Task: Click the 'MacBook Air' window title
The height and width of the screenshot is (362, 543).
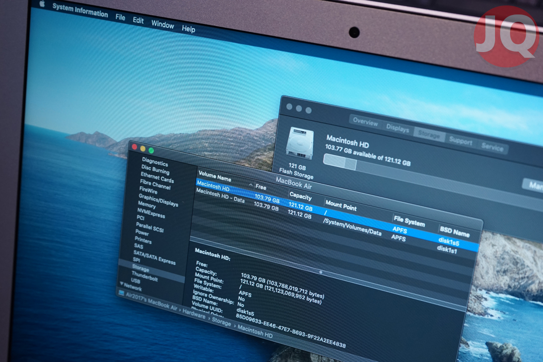Action: tap(293, 182)
